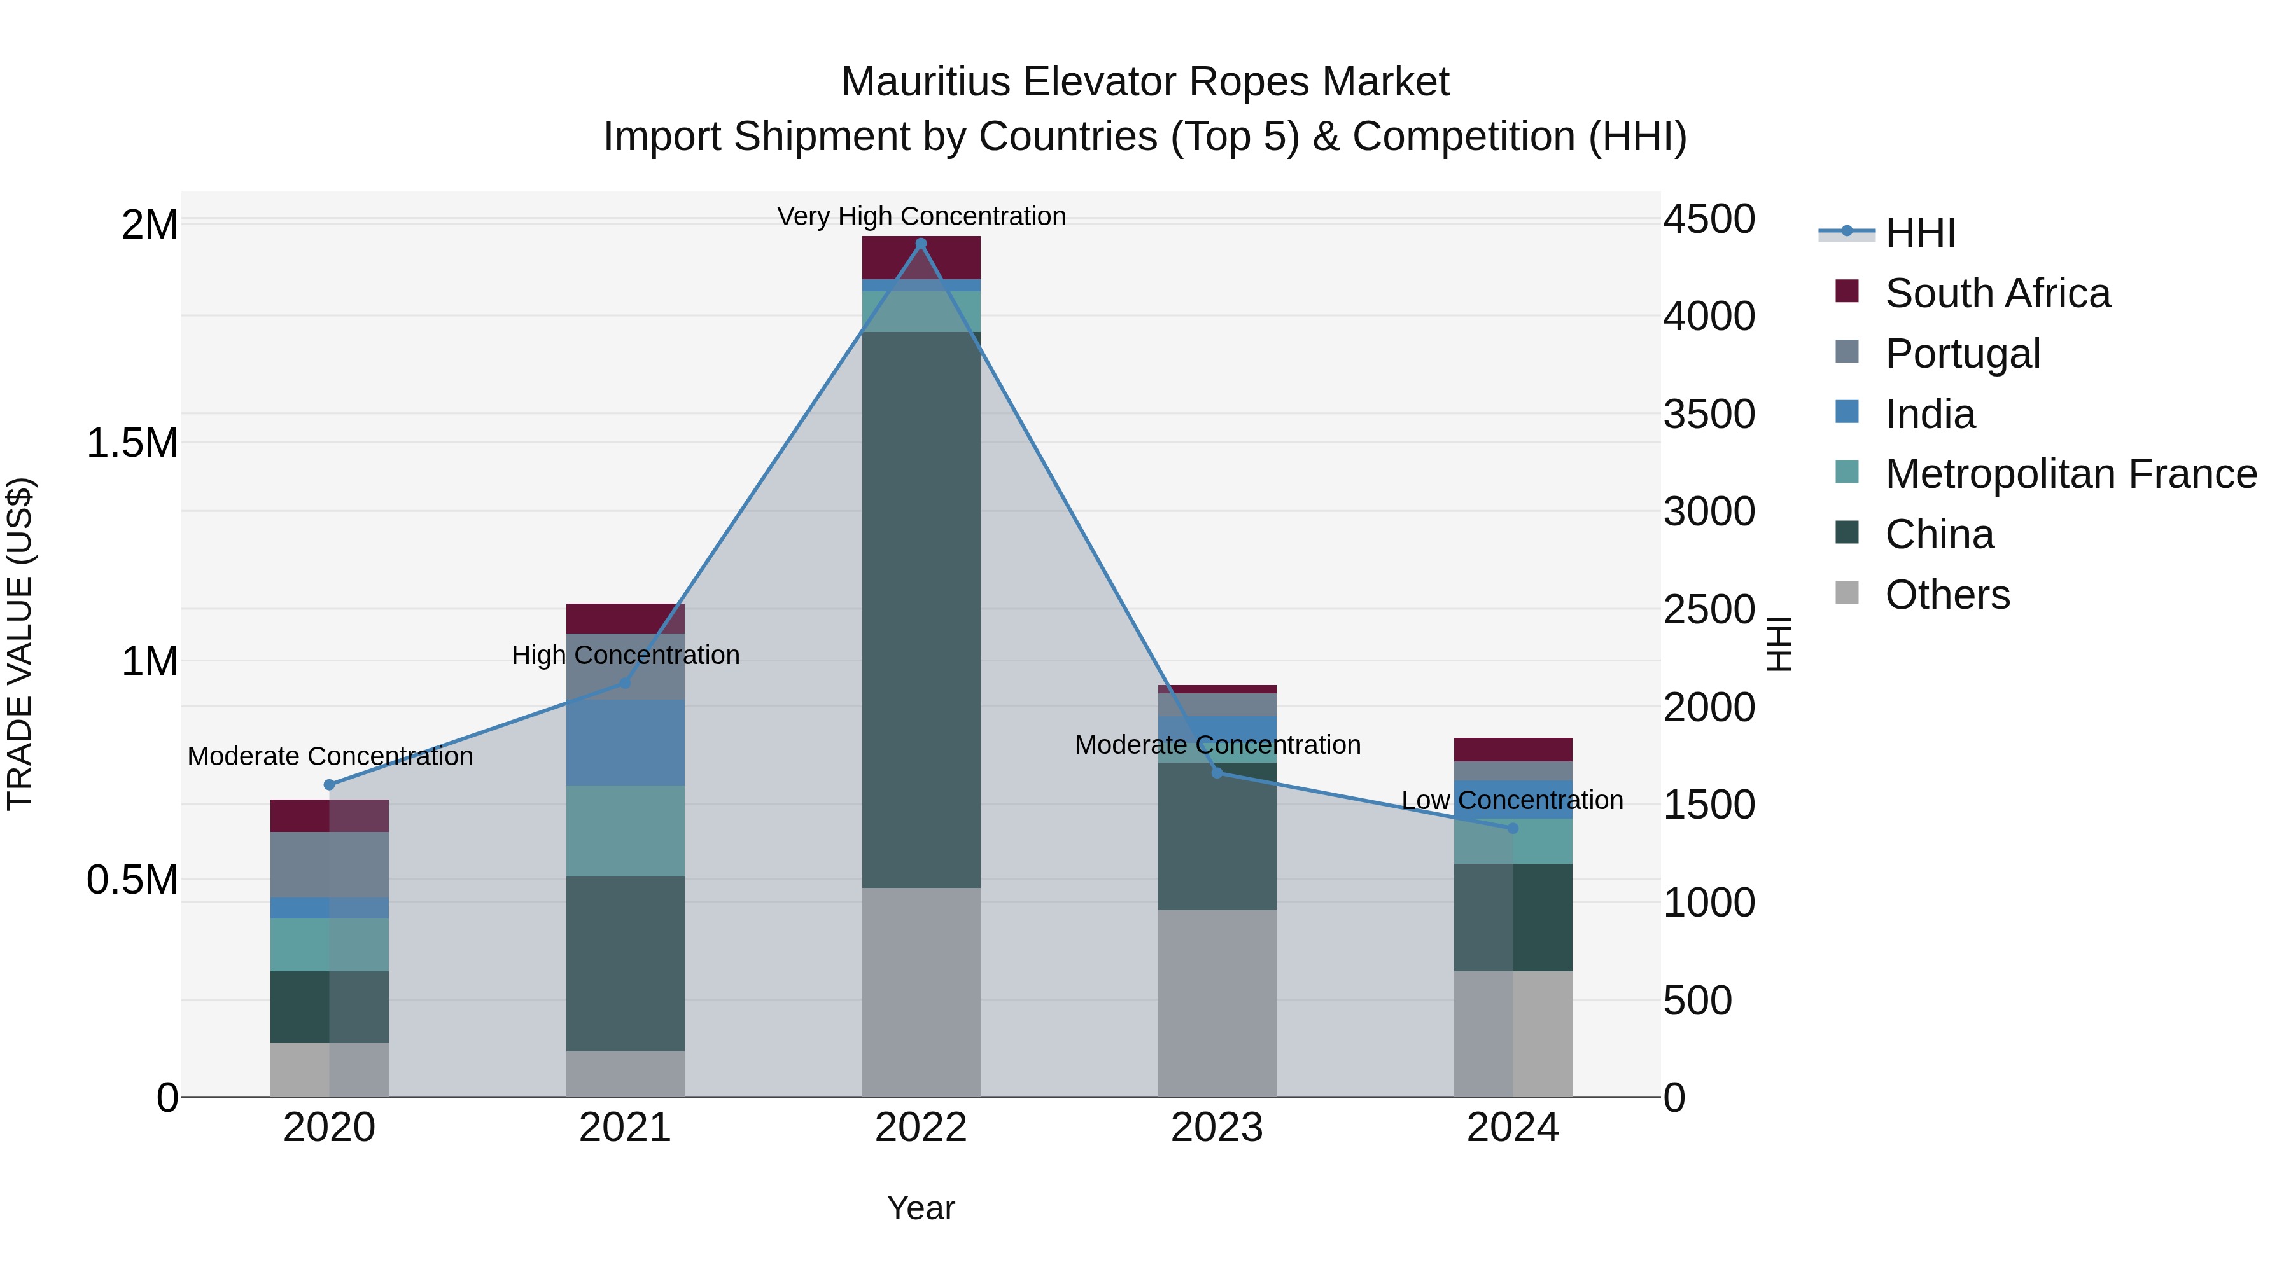The image size is (2291, 1288).
Task: Click the China segment of 2022 bar
Action: [920, 610]
